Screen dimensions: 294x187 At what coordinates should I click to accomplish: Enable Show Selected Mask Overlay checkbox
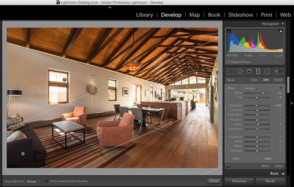pyautogui.click(x=47, y=181)
